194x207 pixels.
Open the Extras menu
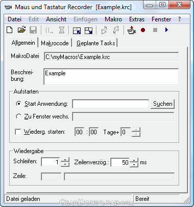(137, 19)
